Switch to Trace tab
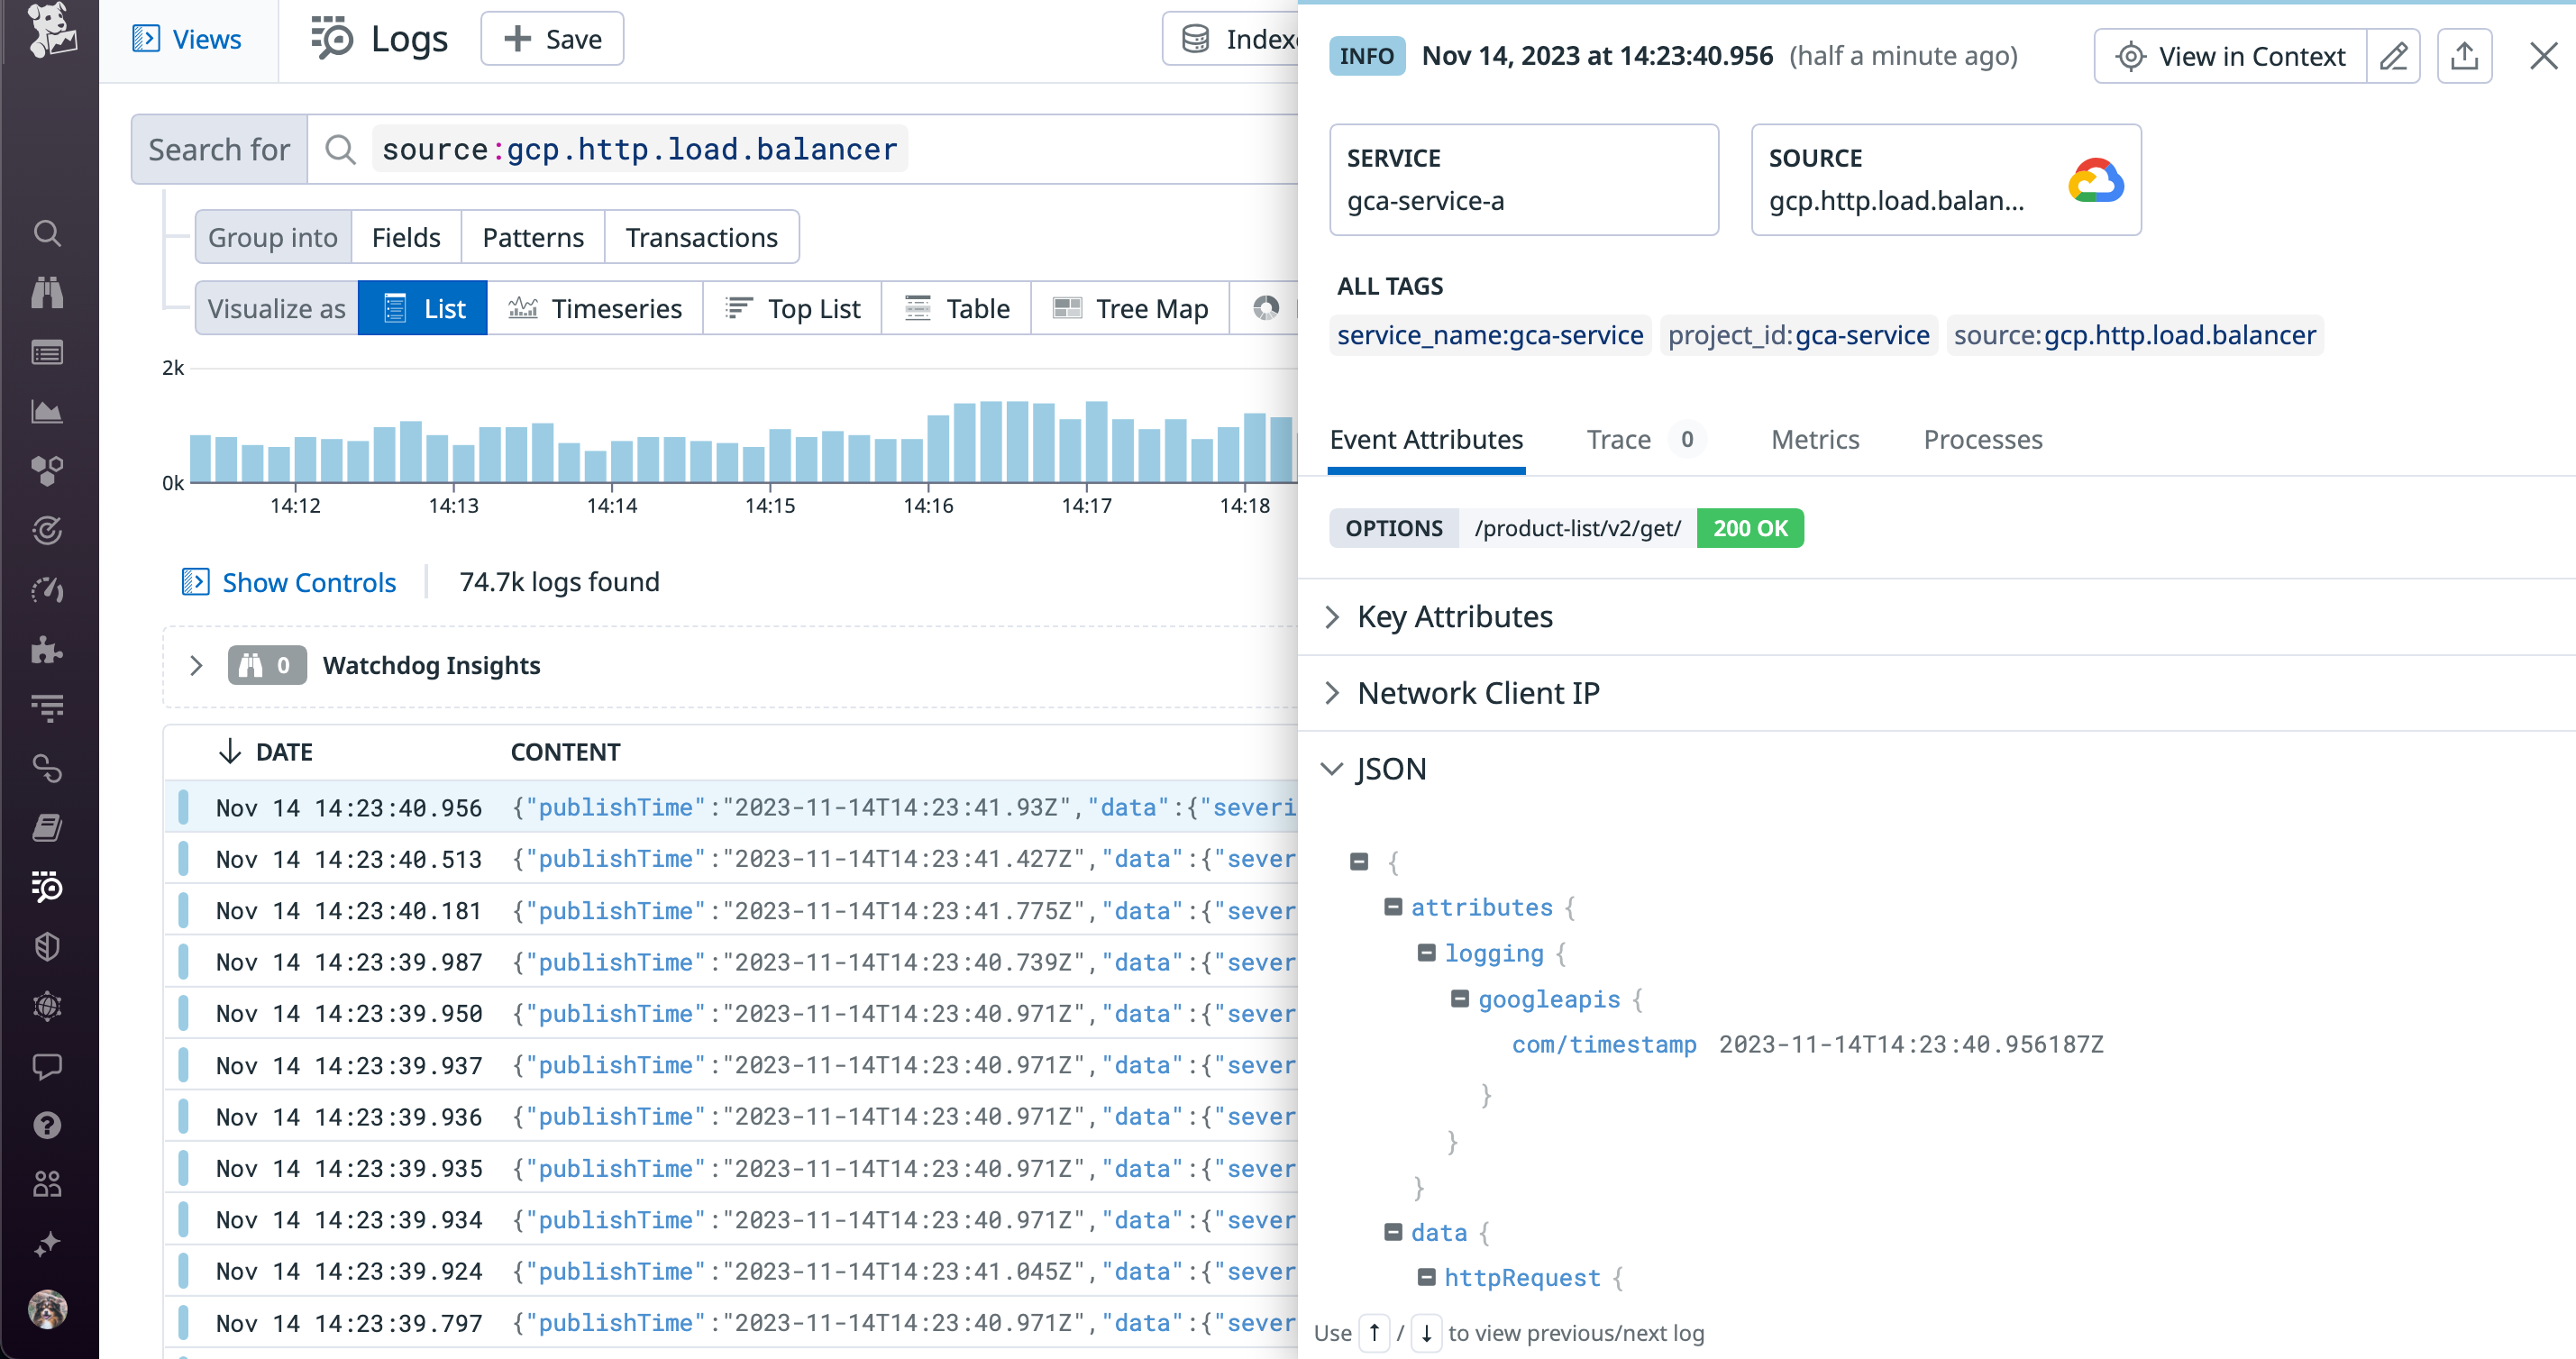This screenshot has width=2576, height=1359. [1646, 440]
